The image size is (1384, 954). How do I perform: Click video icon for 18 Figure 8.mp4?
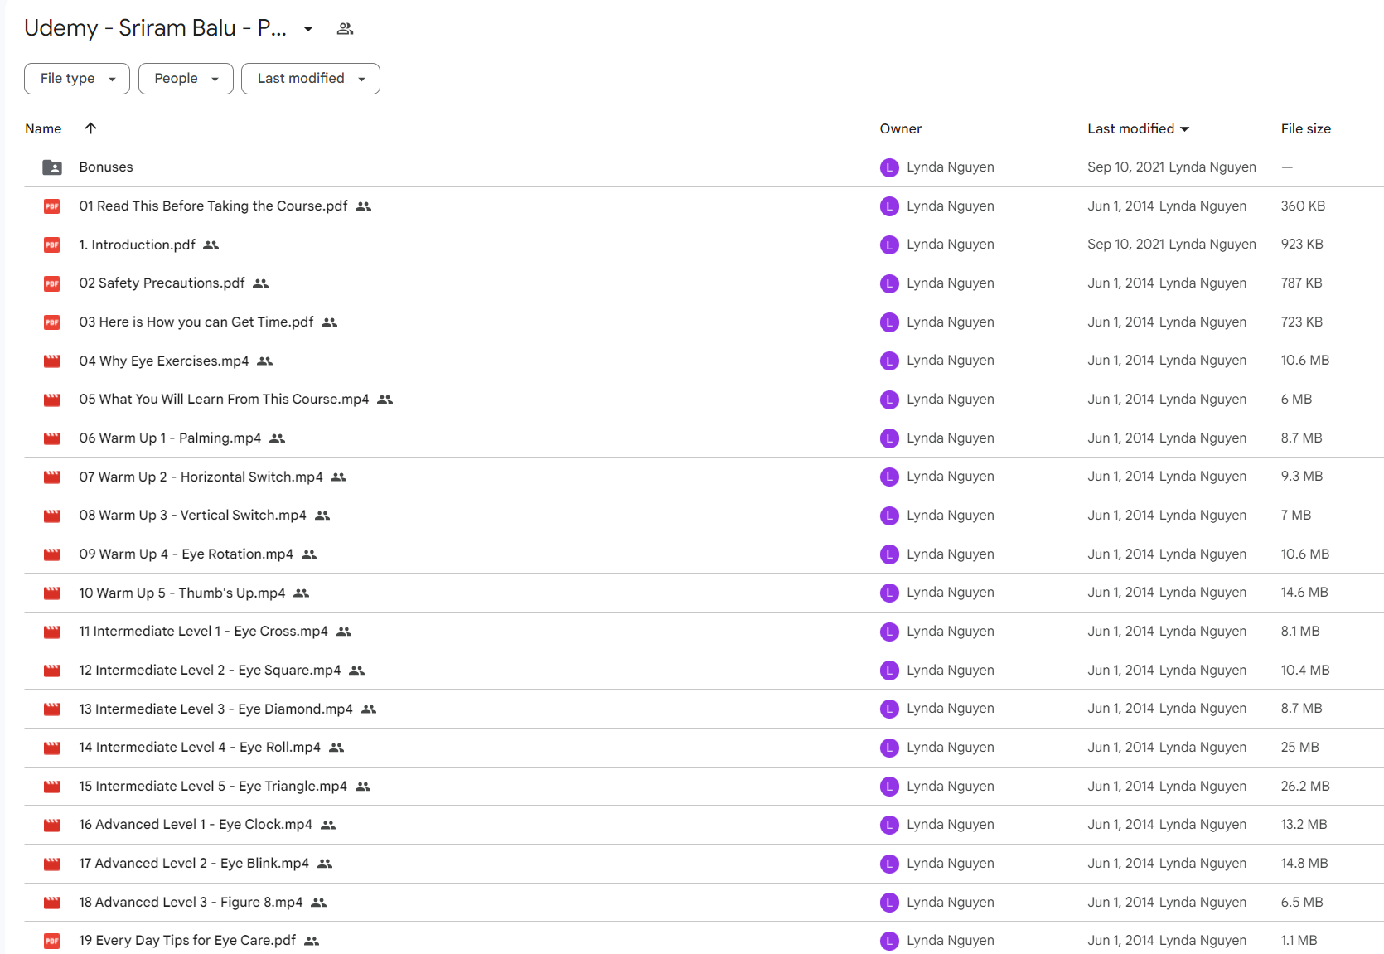52,903
